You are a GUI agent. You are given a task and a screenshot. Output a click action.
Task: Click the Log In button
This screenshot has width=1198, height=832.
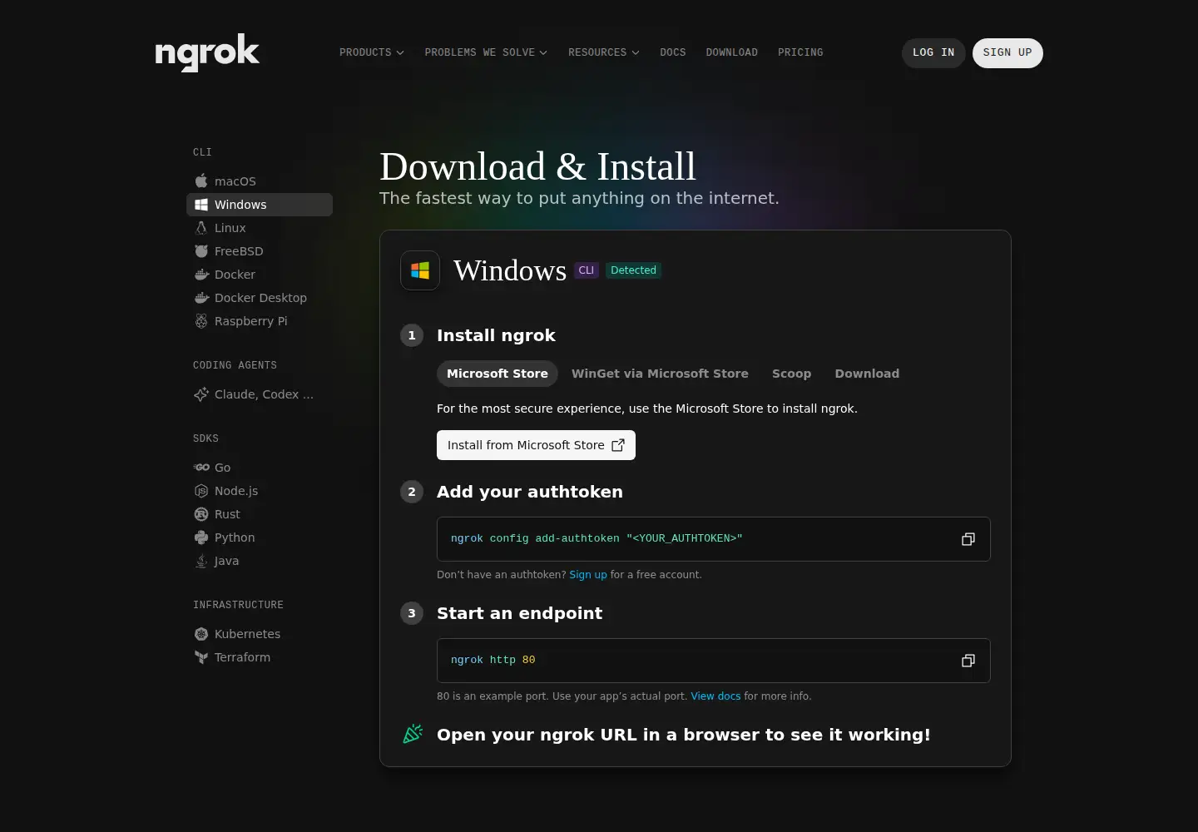coord(933,53)
